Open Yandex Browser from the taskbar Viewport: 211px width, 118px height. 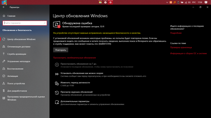[105, 2]
